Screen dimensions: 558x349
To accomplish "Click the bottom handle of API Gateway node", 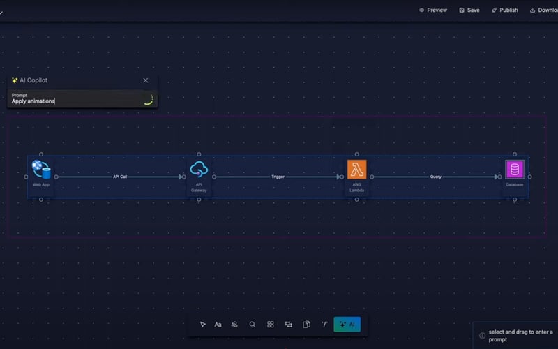I will point(199,200).
